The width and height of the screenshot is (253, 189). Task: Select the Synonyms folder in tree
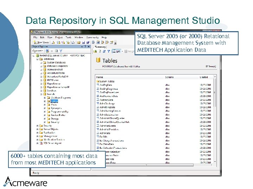[x=56, y=108]
